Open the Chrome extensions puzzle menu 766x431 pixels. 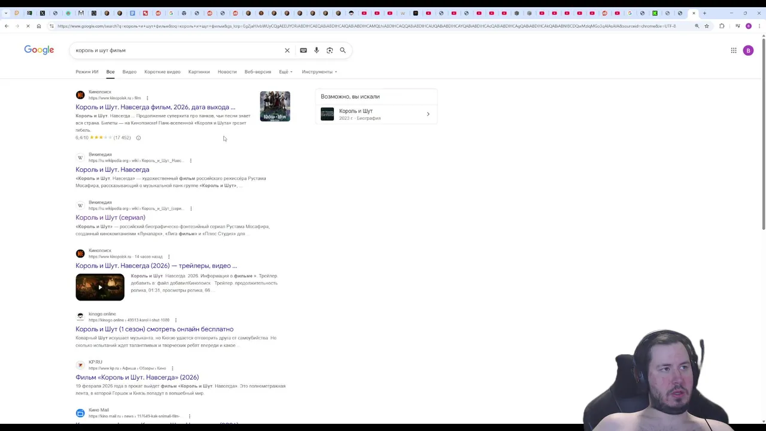[722, 26]
